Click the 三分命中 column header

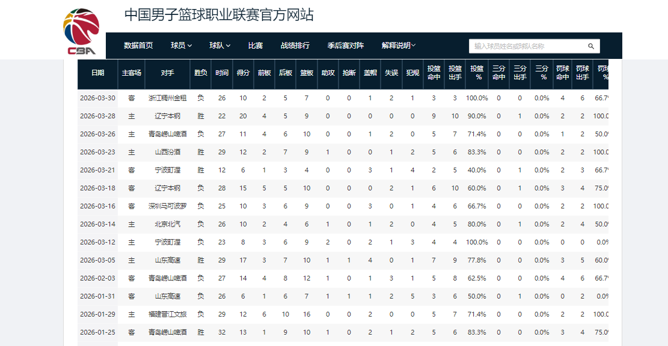(499, 73)
